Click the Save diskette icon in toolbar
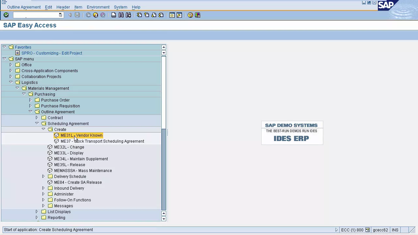 77,15
